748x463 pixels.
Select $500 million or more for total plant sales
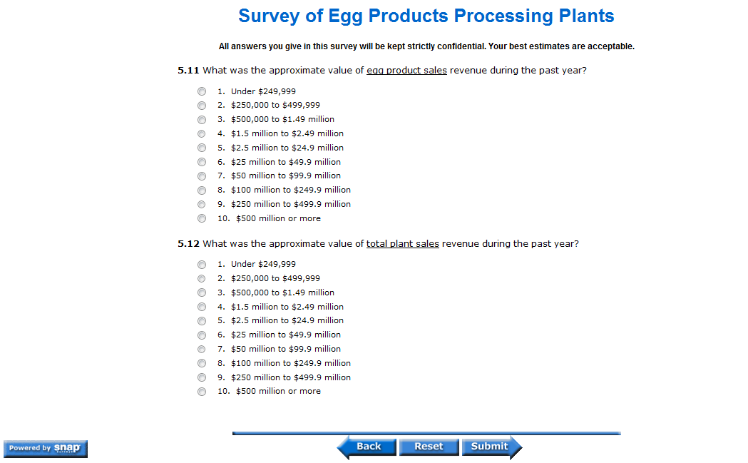pyautogui.click(x=202, y=392)
